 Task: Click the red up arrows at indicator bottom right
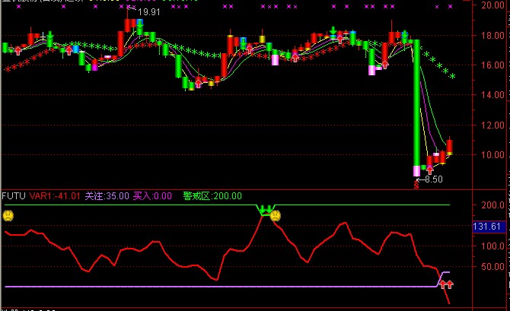click(445, 284)
